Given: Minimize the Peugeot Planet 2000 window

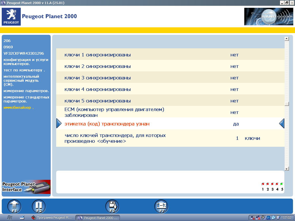Looking at the screenshot, I should tap(282, 3).
